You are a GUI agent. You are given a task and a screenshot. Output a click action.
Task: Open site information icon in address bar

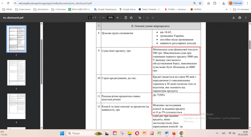(x=15, y=3)
